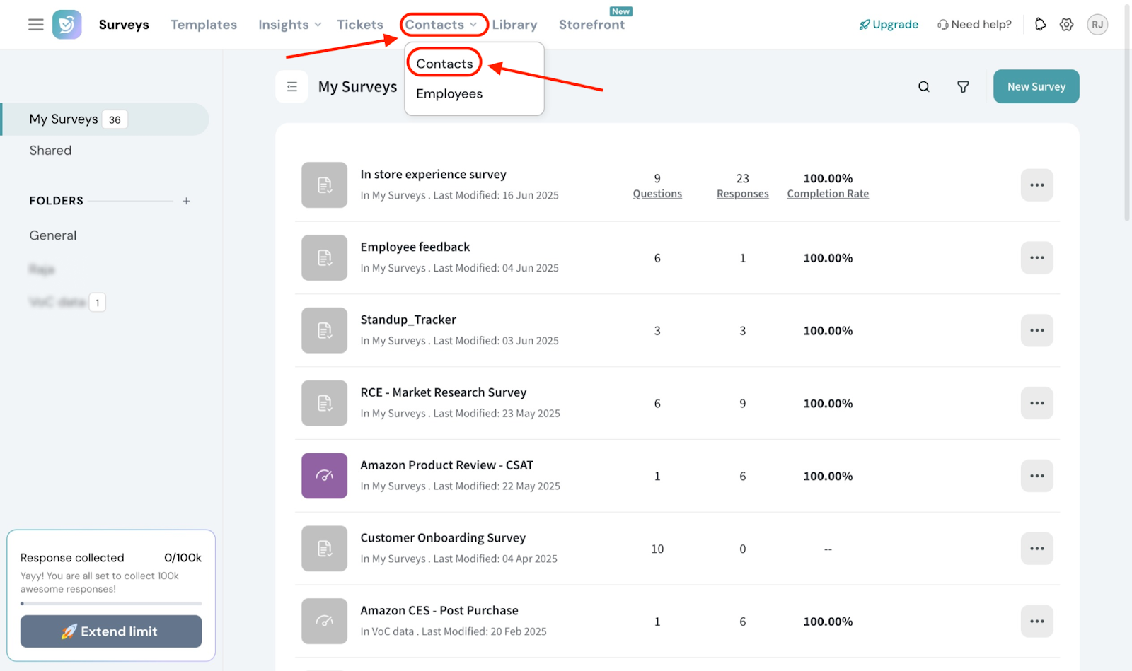Click the Upgrade link

click(x=889, y=25)
